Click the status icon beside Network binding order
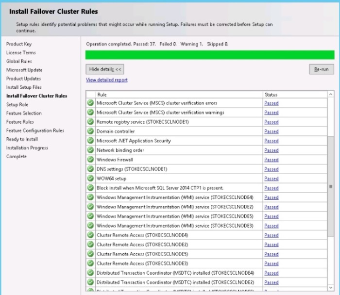The height and width of the screenshot is (295, 340). pyautogui.click(x=90, y=150)
